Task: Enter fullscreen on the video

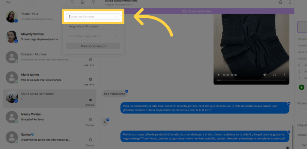Action: coord(275,74)
